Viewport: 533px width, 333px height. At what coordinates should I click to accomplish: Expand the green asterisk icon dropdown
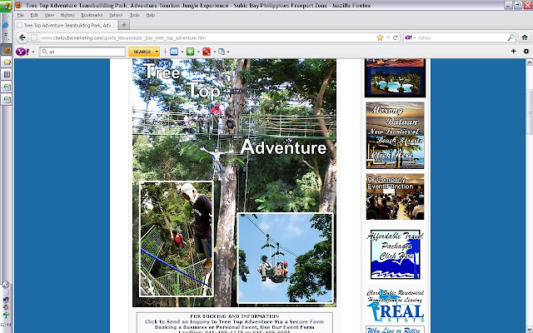[198, 52]
